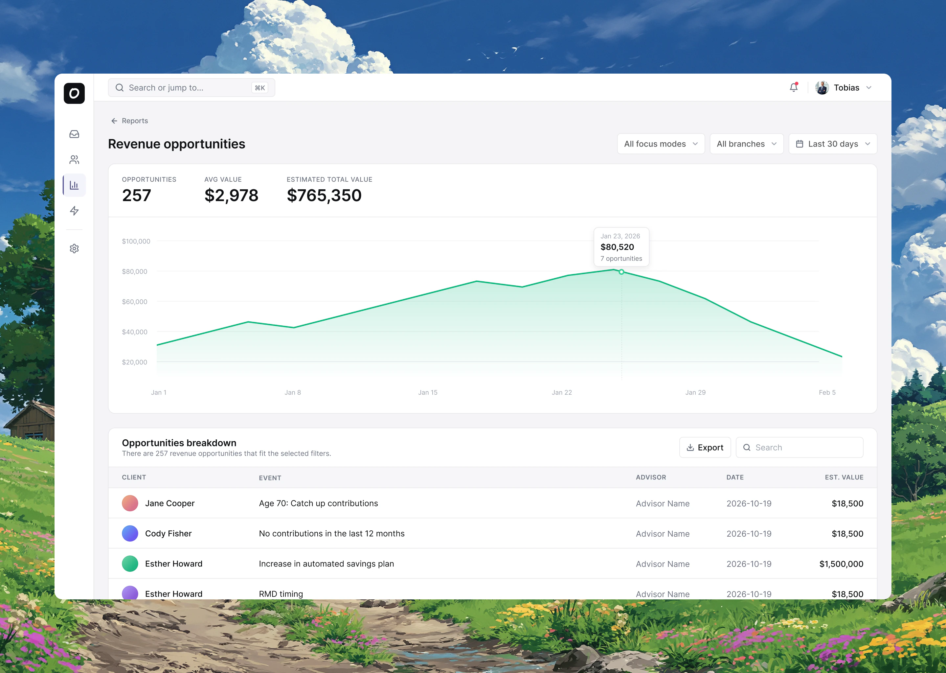Select the Reports bar chart sidebar icon
The image size is (946, 673).
pos(74,185)
